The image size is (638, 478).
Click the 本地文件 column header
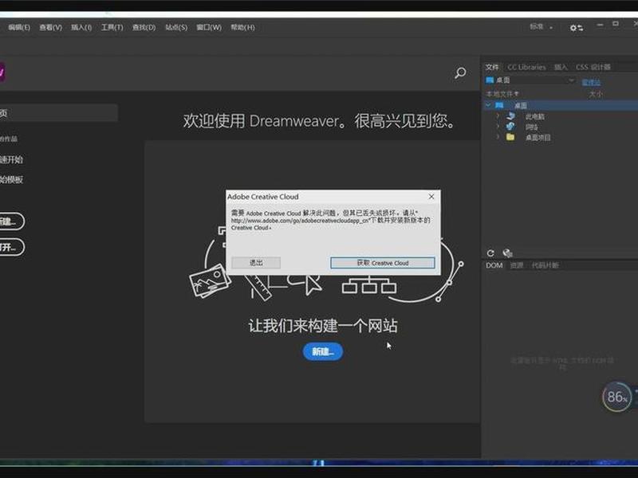coord(502,94)
